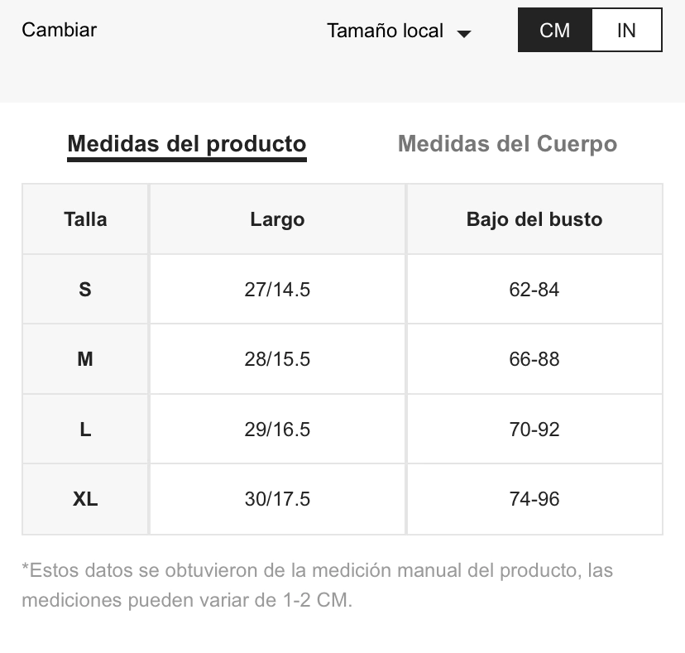This screenshot has width=685, height=653.
Task: Click the Cambiar label
Action: (x=60, y=30)
